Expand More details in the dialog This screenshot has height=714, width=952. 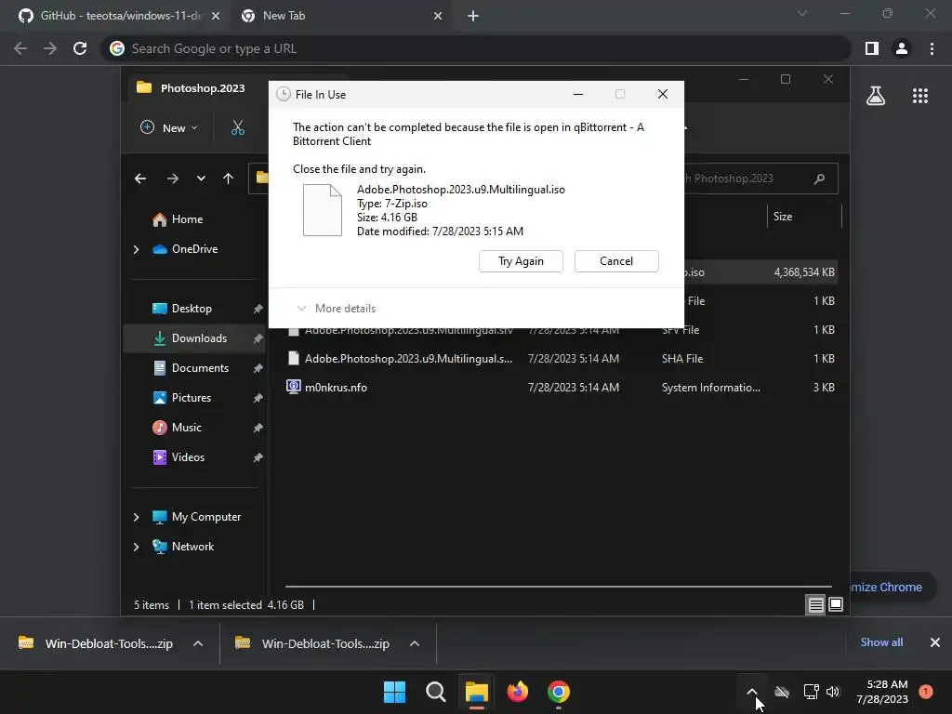pos(336,309)
